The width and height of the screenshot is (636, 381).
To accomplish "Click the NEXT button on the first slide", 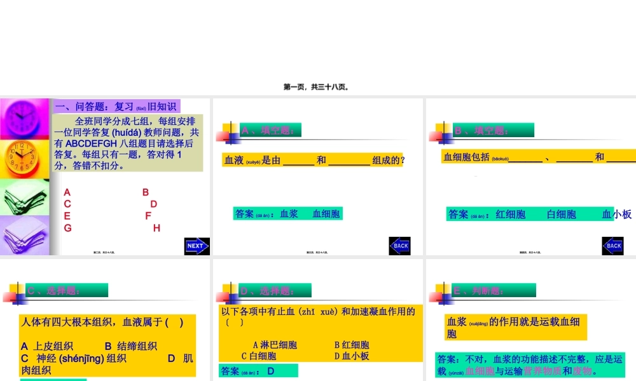I will tap(196, 246).
